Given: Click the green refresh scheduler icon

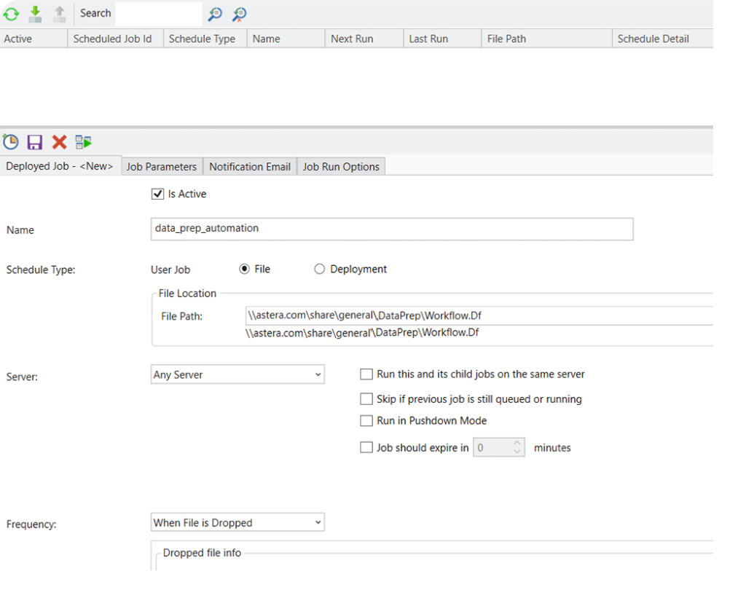Looking at the screenshot, I should pos(11,14).
